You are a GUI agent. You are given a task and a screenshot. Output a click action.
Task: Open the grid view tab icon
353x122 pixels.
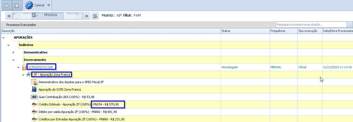click(6, 5)
